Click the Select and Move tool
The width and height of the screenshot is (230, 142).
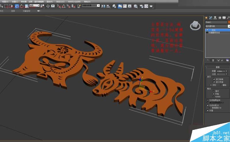[x=17, y=6]
